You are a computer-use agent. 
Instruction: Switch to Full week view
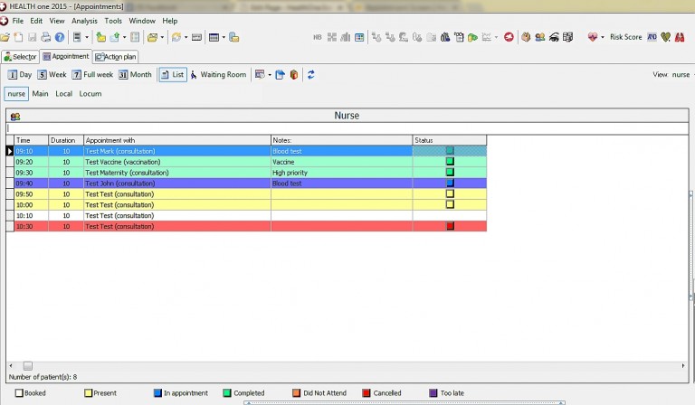click(92, 75)
